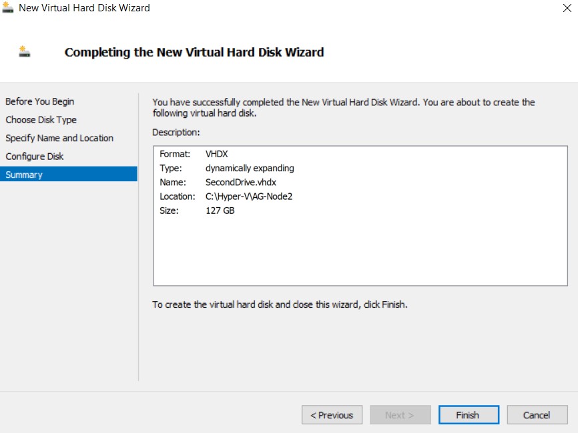The height and width of the screenshot is (433, 578).
Task: Open the Choose Disk Type step
Action: pyautogui.click(x=41, y=120)
